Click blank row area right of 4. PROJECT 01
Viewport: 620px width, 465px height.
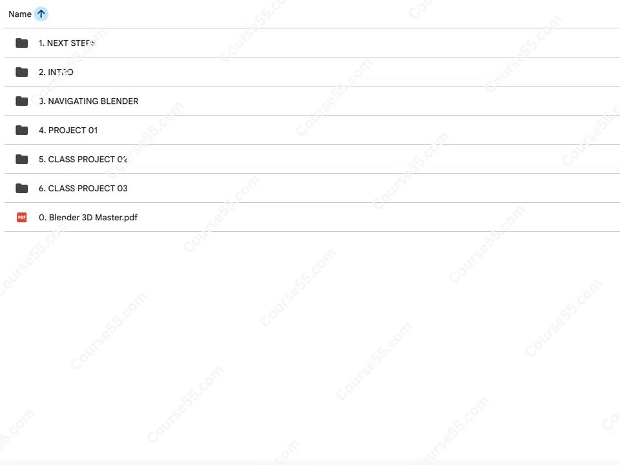[356, 130]
